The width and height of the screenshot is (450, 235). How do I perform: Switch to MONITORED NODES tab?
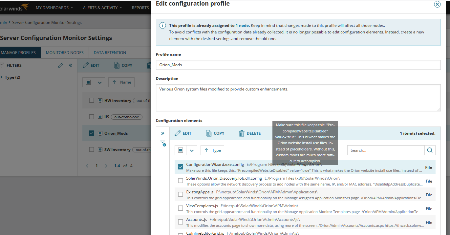(x=65, y=52)
